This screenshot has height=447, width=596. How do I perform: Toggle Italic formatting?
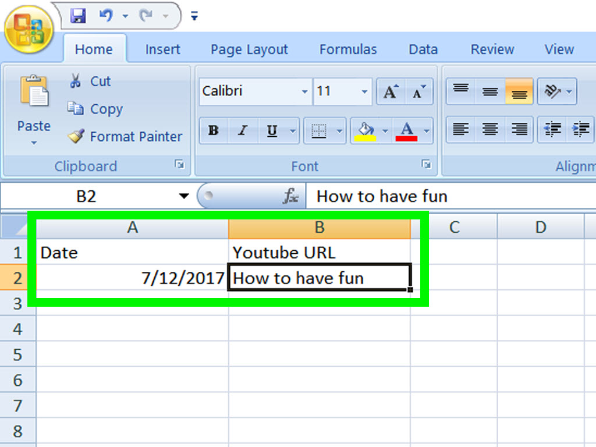(x=243, y=131)
